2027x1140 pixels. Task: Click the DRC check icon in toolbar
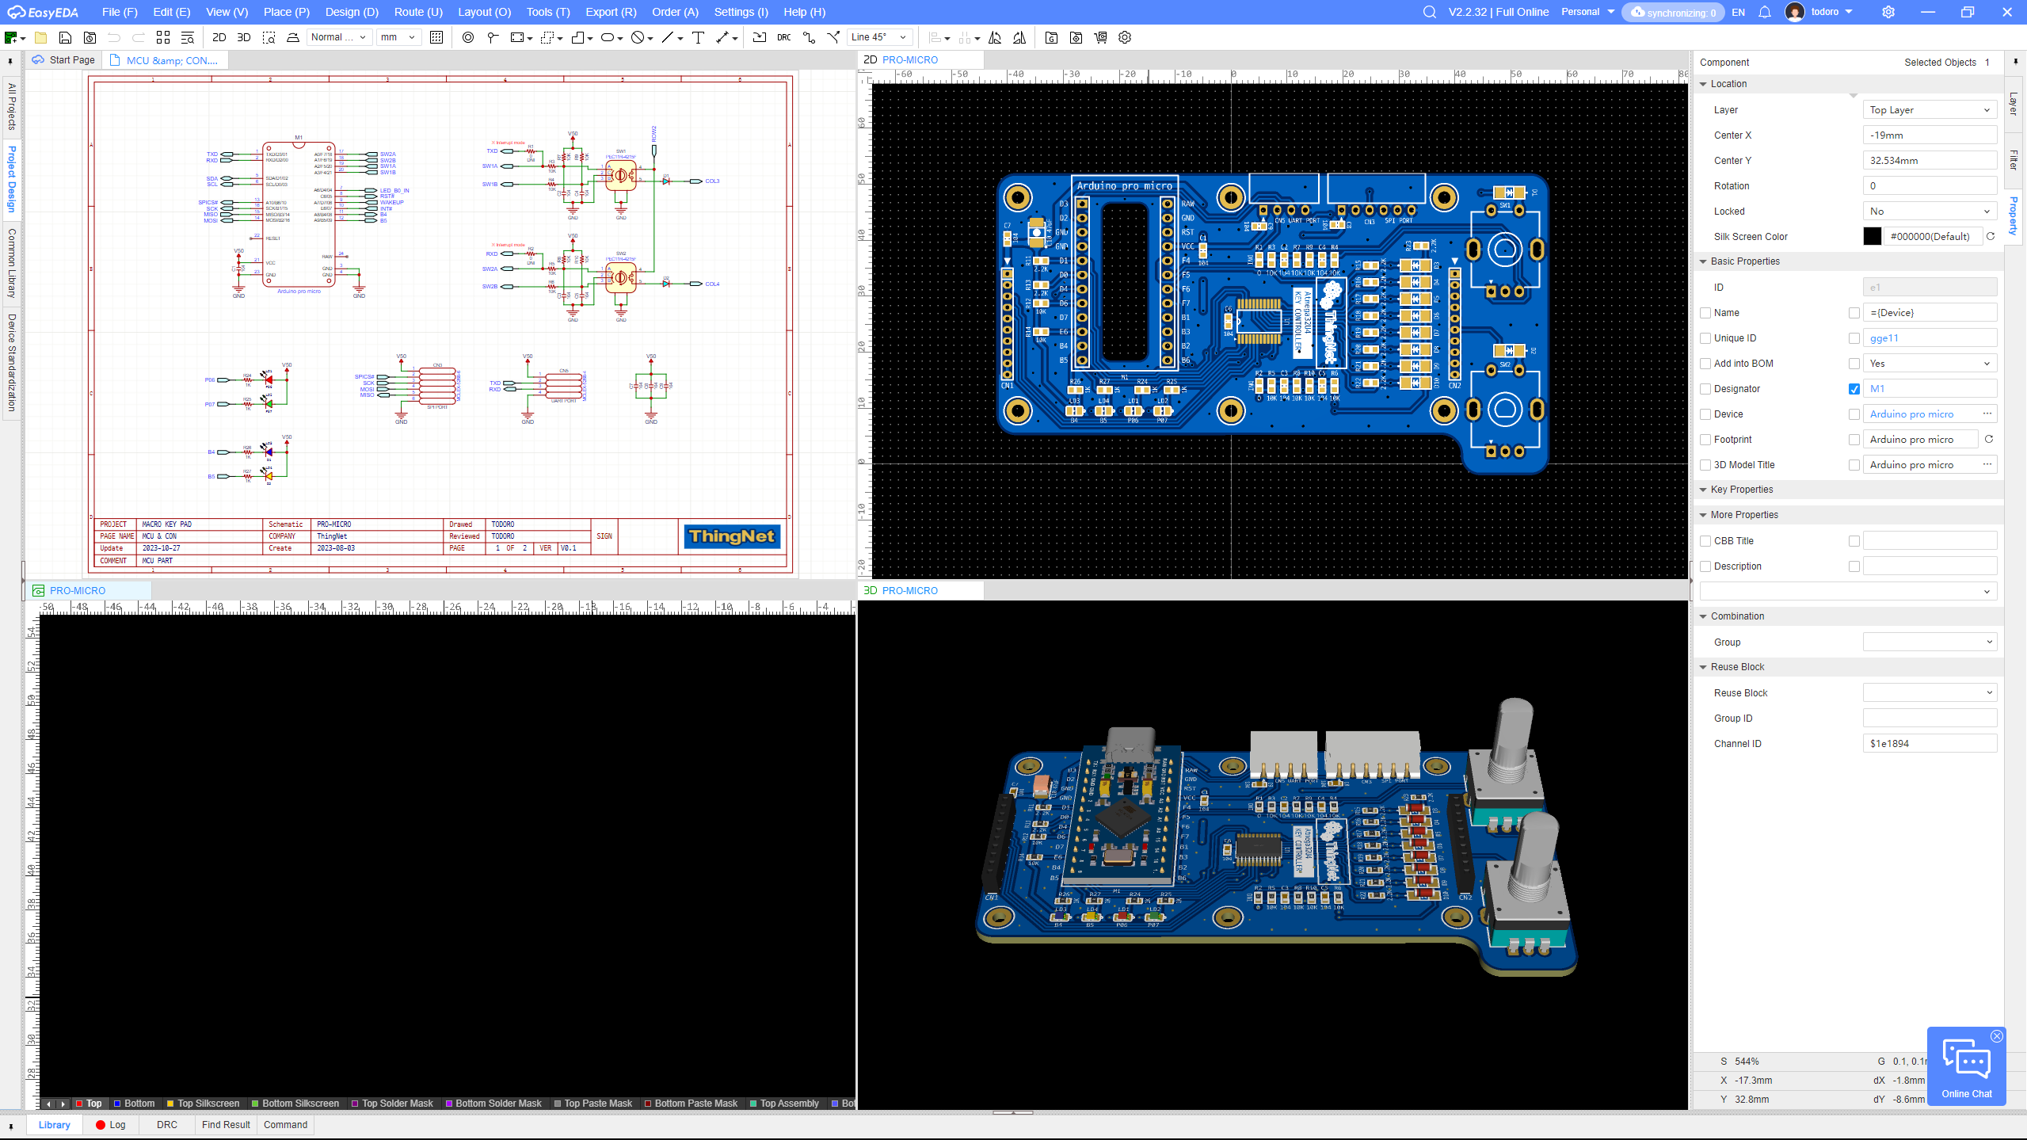[783, 37]
